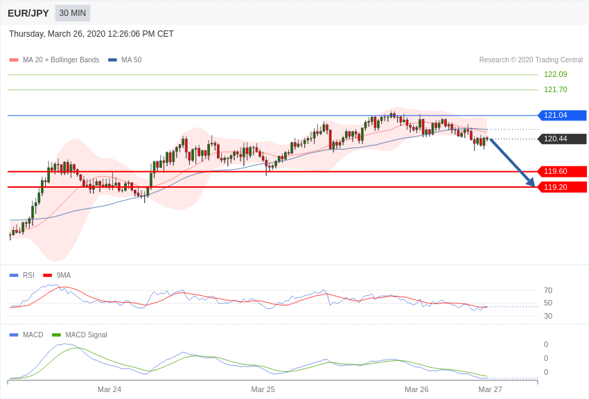Click the MACD legend label
This screenshot has height=399, width=589.
click(x=33, y=335)
